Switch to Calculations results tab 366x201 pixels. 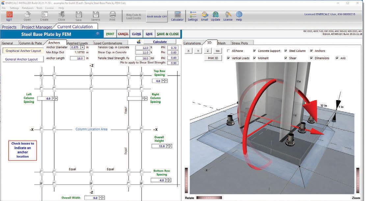(192, 43)
